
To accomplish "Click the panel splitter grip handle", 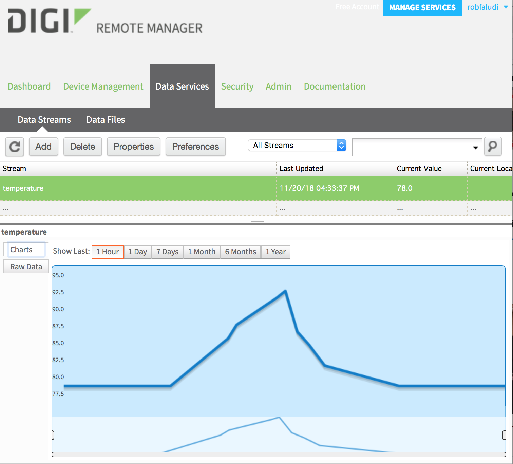I will (257, 221).
